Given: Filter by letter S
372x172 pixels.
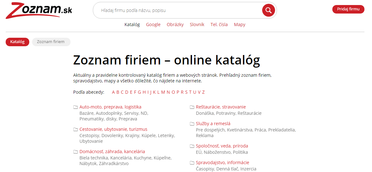Looking at the screenshot, I should coord(186,92).
